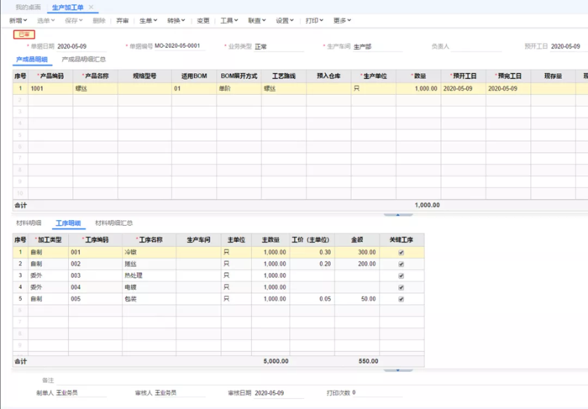Image resolution: width=588 pixels, height=409 pixels.
Task: Select 工序名称 cell 热处理
Action: pos(150,275)
